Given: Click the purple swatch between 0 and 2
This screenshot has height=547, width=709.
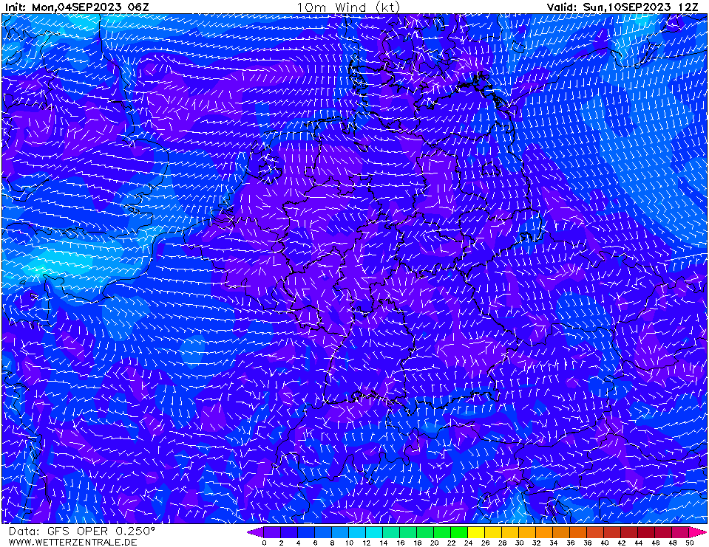Looking at the screenshot, I should (272, 532).
